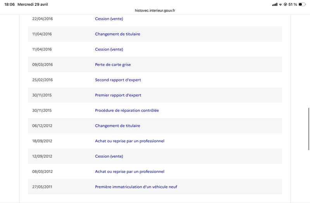Tap the 27/05/2011 date cell
Viewport: 310px width, 203px height.
coord(42,187)
